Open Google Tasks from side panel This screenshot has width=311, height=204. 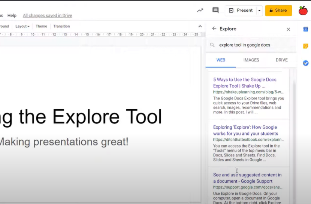point(305,63)
